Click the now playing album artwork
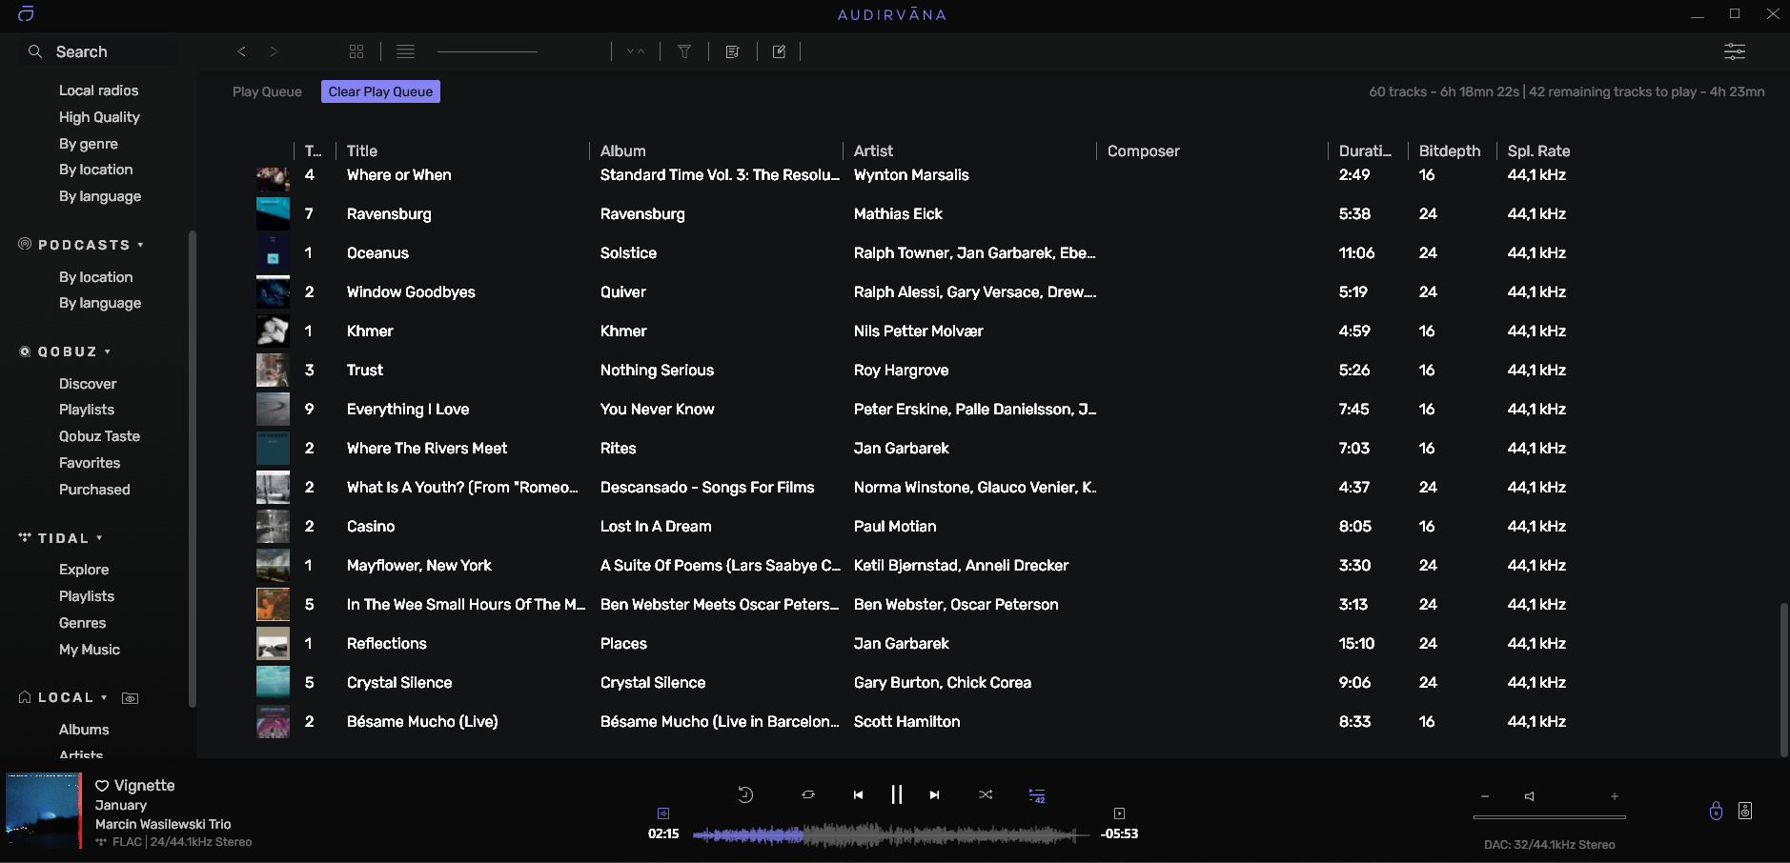 click(x=44, y=810)
